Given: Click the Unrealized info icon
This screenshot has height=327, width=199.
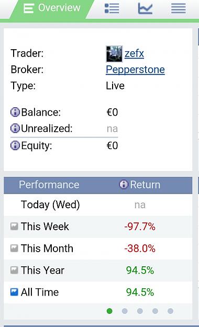Looking at the screenshot, I should point(15,128).
